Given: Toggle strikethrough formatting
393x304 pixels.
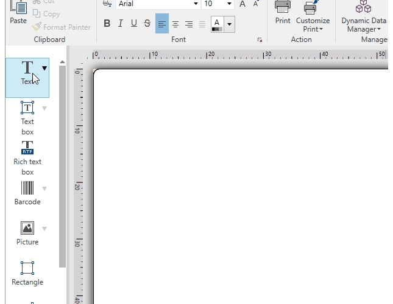Looking at the screenshot, I should pyautogui.click(x=147, y=24).
